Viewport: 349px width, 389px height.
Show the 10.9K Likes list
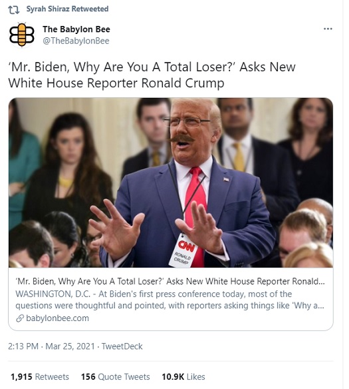pyautogui.click(x=183, y=377)
